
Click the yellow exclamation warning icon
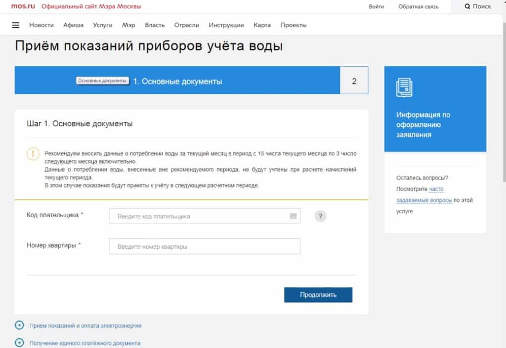click(33, 154)
